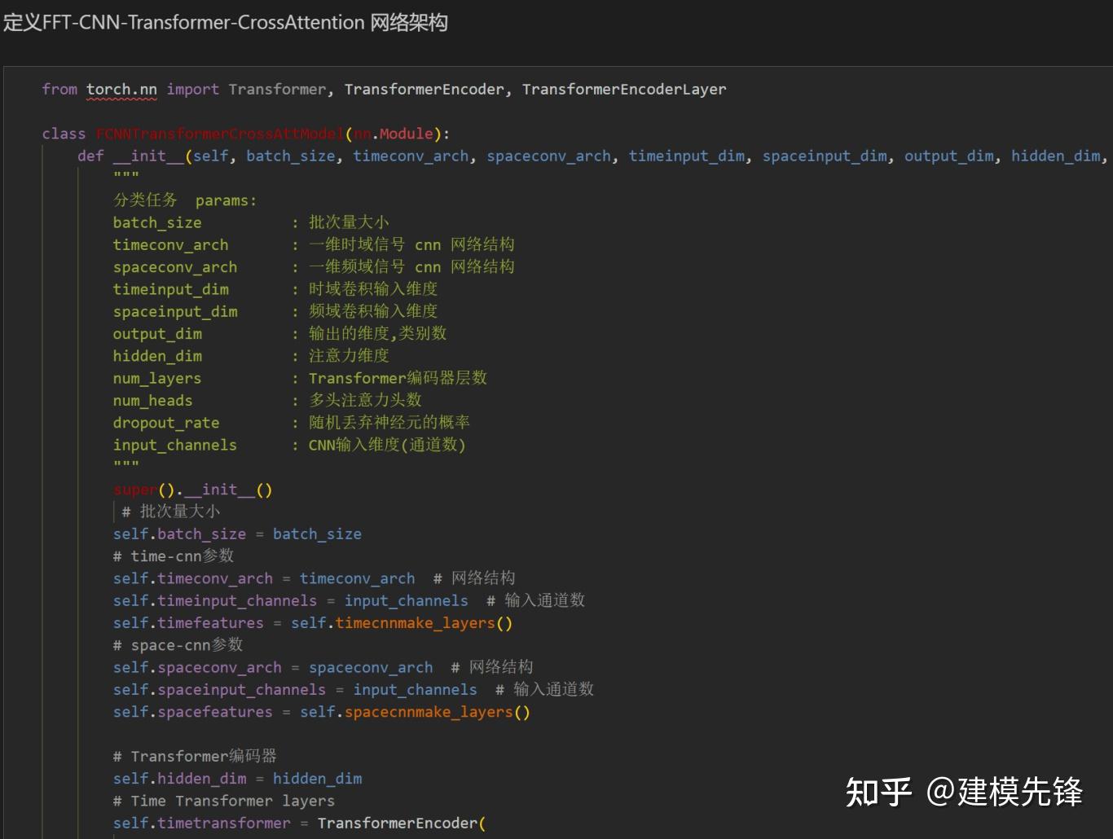Select the __init__ method definition

pos(149,156)
